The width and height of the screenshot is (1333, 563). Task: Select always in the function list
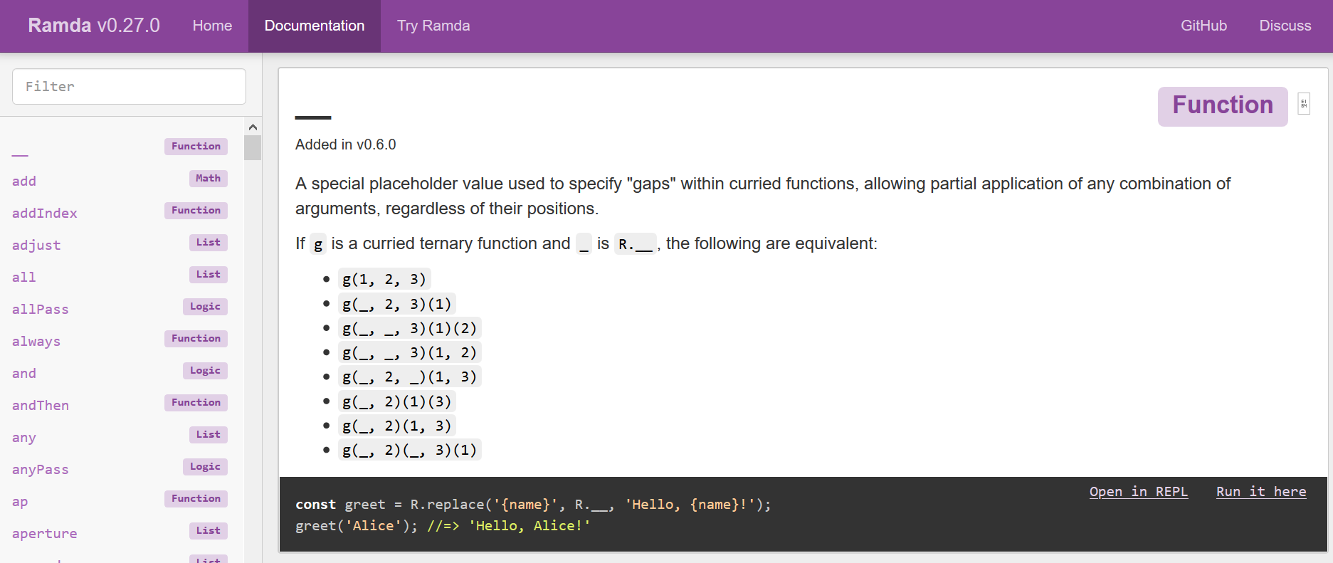click(36, 342)
